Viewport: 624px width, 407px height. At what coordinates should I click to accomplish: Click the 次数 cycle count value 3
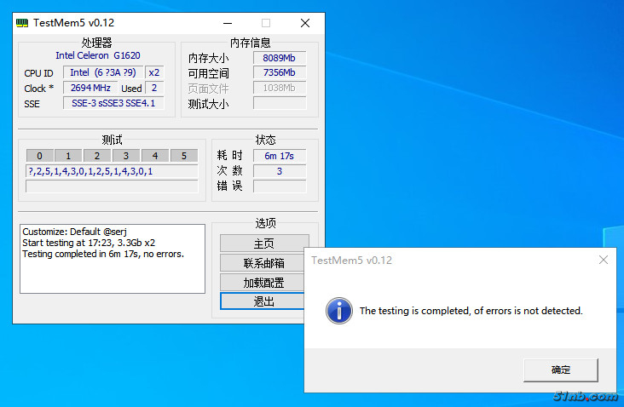[x=280, y=171]
